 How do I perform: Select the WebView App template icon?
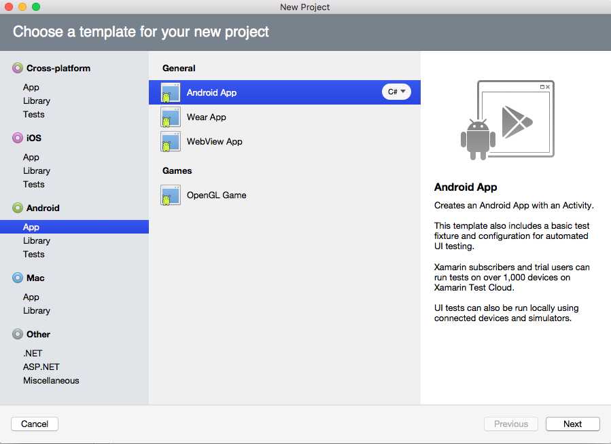(x=171, y=142)
